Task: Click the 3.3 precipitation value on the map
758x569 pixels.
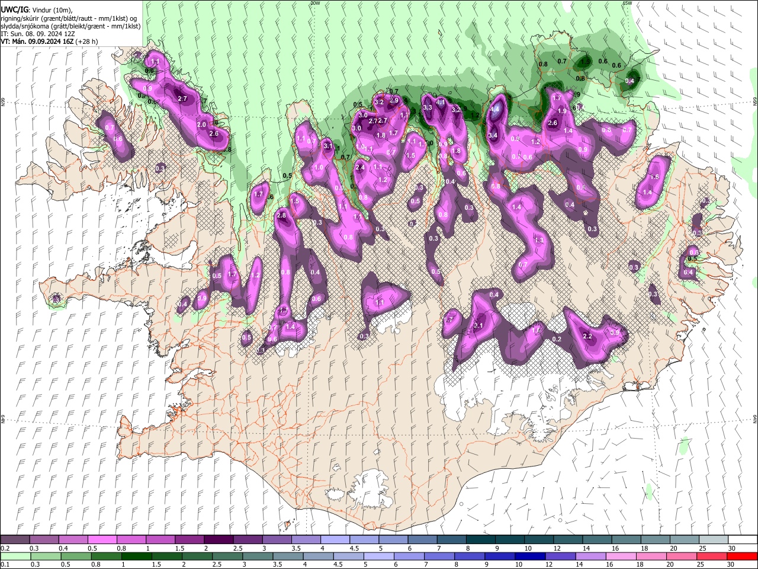Action: point(428,108)
